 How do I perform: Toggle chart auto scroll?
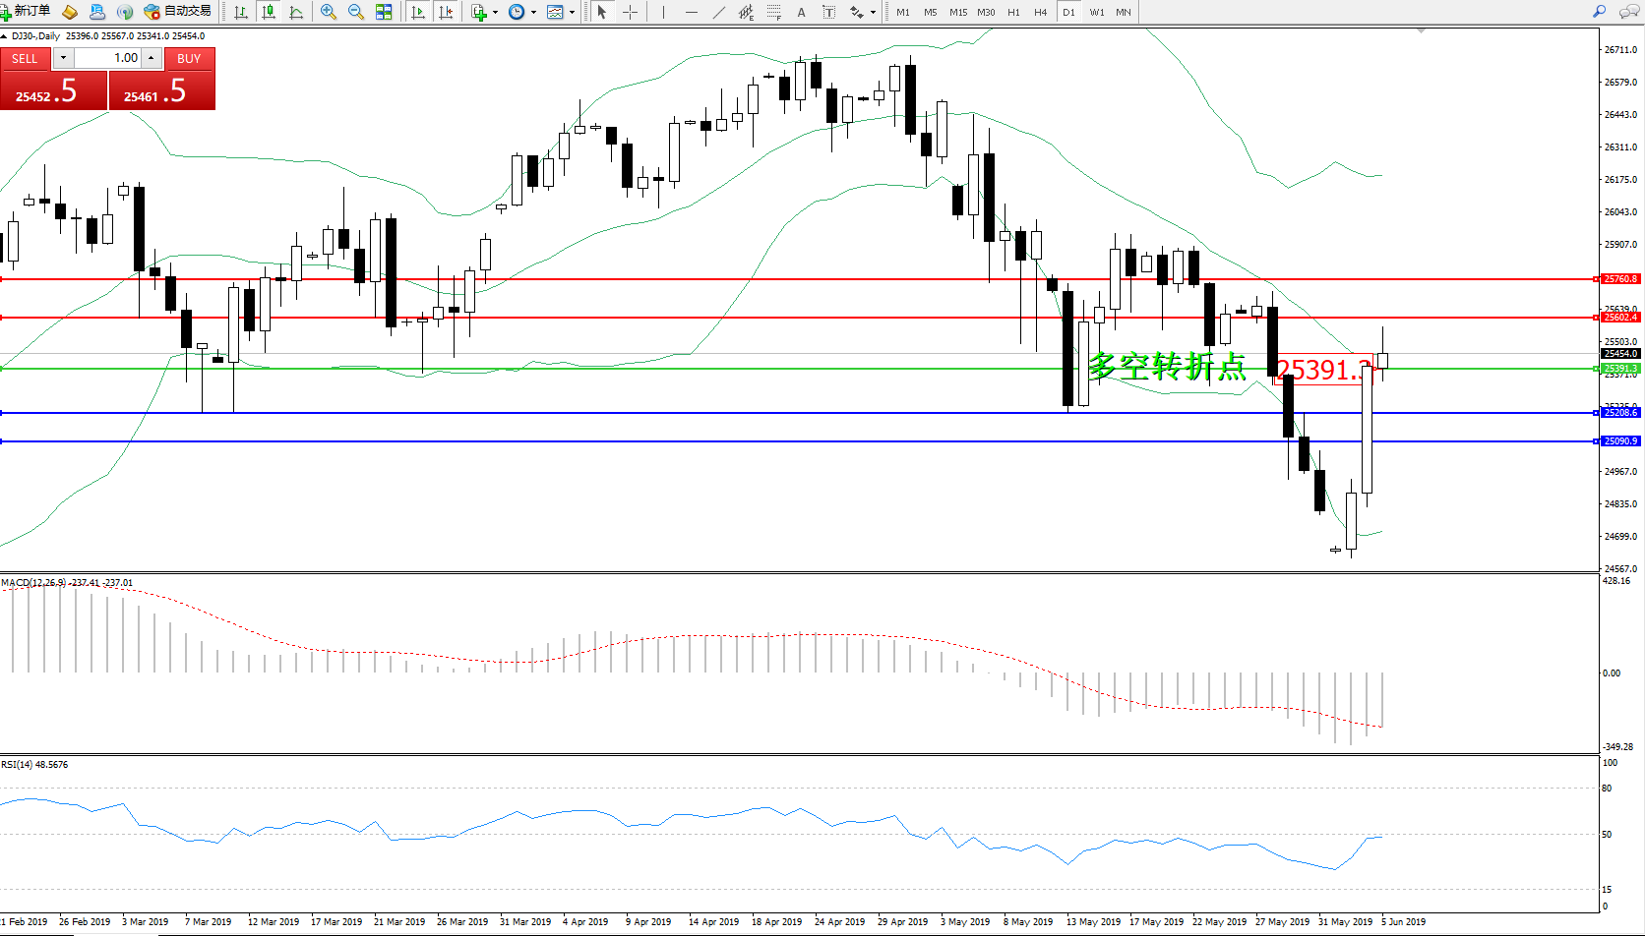point(418,12)
